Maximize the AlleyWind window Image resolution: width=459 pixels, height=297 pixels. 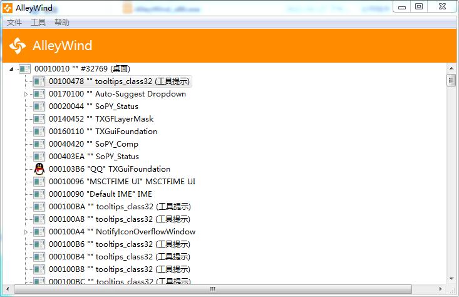pos(419,6)
